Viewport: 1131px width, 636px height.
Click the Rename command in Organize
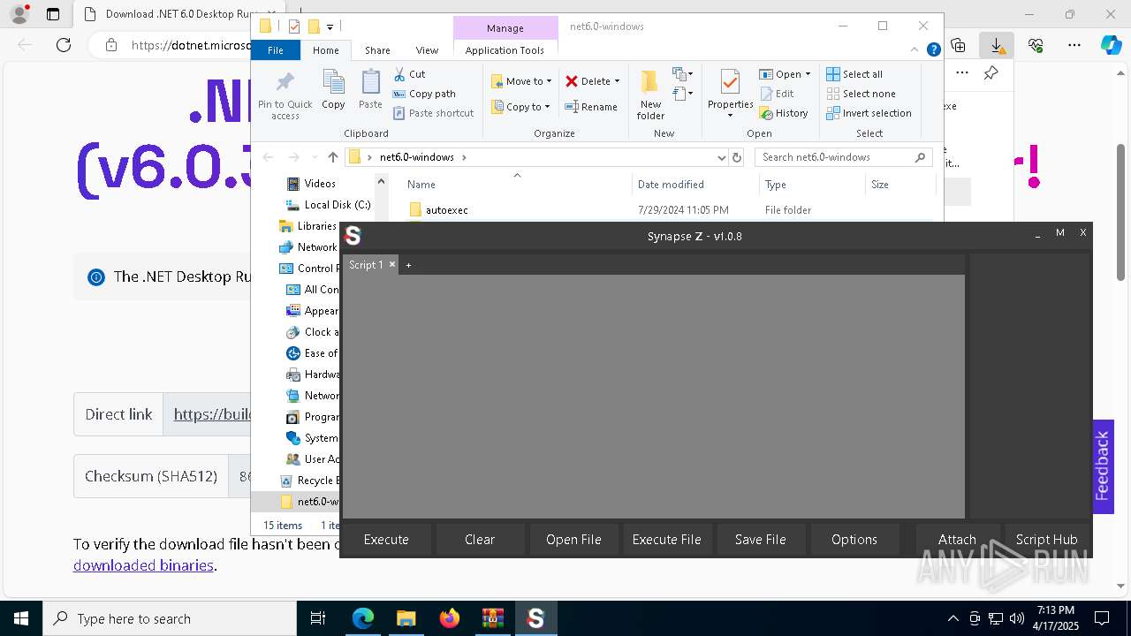coord(591,107)
